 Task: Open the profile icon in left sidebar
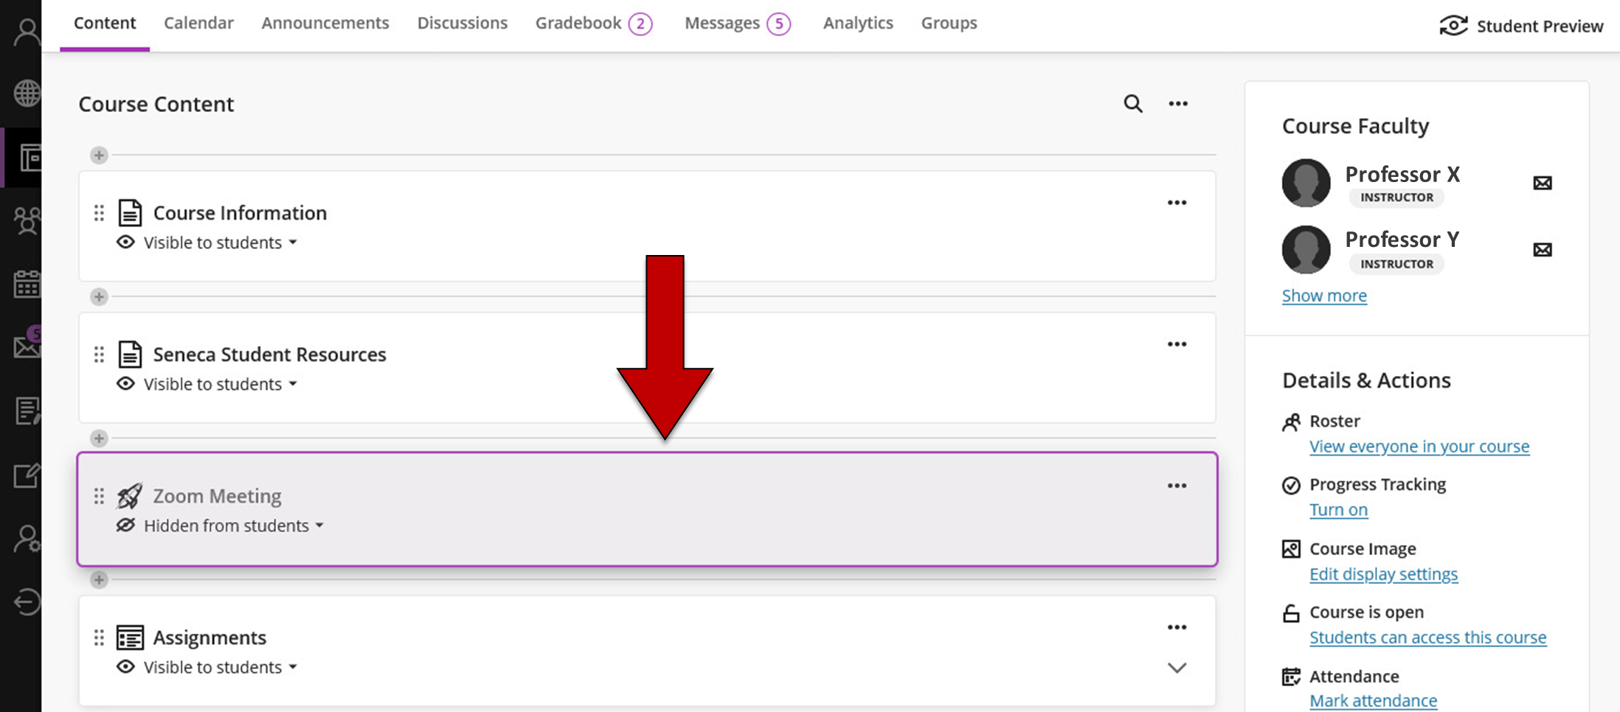pyautogui.click(x=27, y=32)
